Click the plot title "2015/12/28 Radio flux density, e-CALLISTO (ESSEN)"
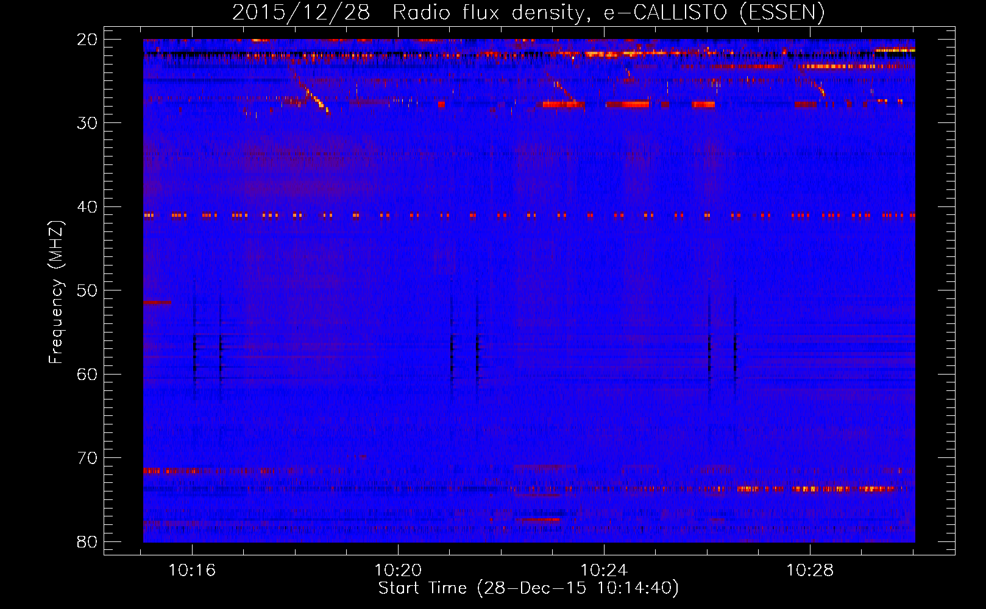This screenshot has height=609, width=986. click(x=528, y=13)
